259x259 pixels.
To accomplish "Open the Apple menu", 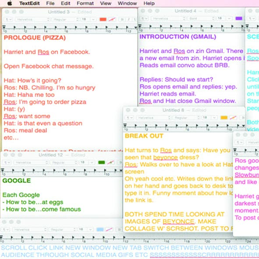I will [x=10, y=3].
